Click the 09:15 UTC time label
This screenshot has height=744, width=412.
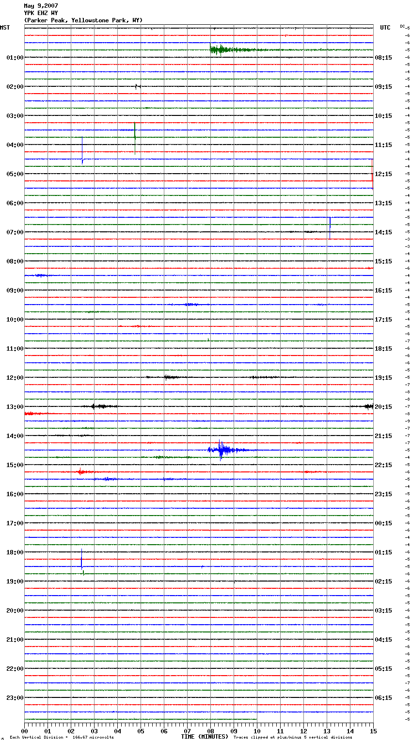coord(383,87)
